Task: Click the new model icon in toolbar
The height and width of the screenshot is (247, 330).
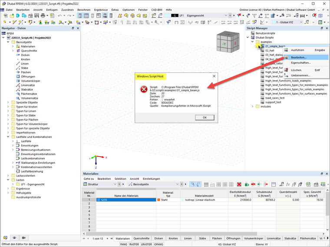Action: (6, 16)
